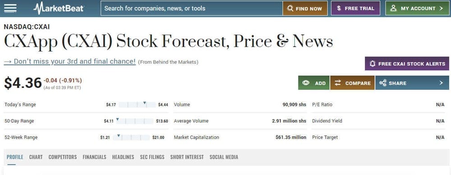
Task: Click the 52-Week Range indicator bar
Action: click(131, 137)
